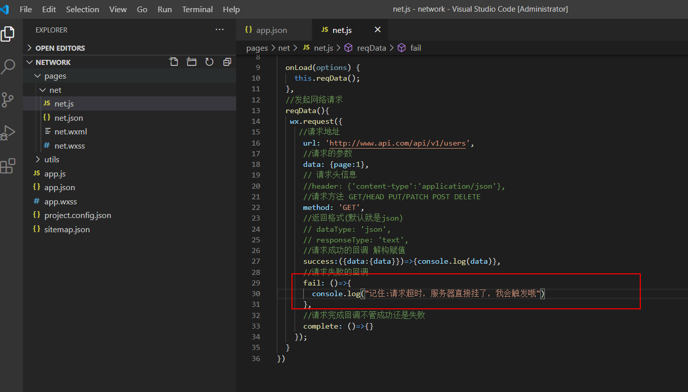Screen dimensions: 688x392
Task: Click the fail symbol icon in breadcrumb
Action: click(x=402, y=48)
